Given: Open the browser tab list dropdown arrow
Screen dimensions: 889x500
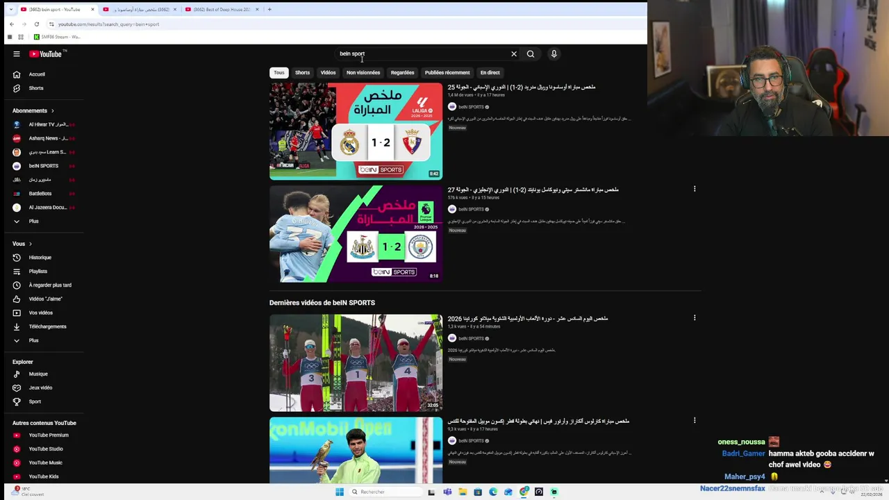Looking at the screenshot, I should click(10, 10).
